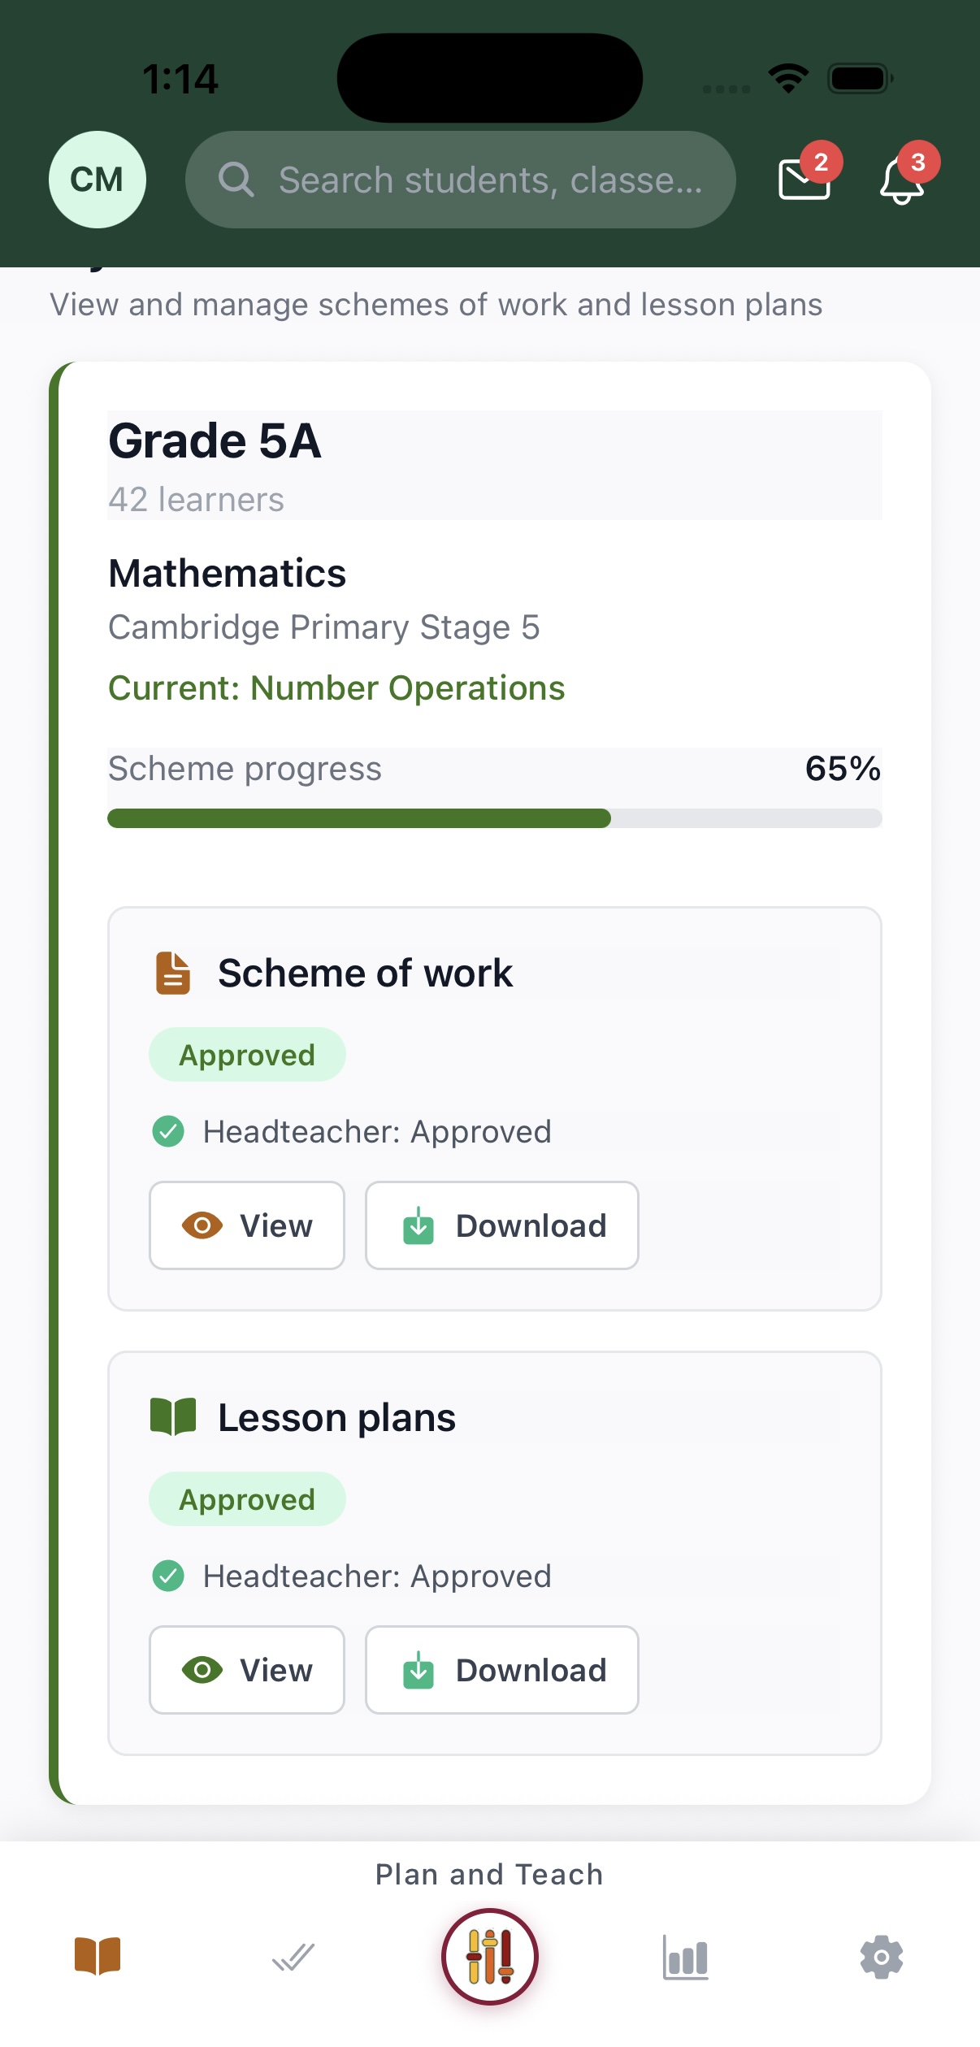This screenshot has height=2047, width=980.
Task: Tap the CM profile avatar
Action: tap(98, 180)
